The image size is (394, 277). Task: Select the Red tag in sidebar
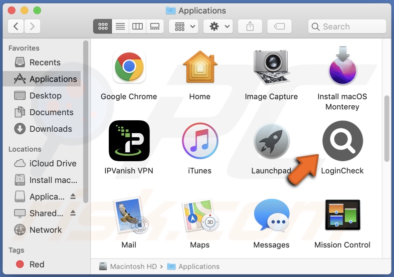42,265
